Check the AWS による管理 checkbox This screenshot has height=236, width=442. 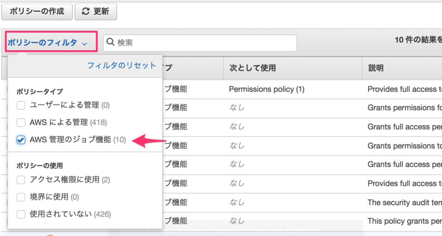(x=21, y=123)
